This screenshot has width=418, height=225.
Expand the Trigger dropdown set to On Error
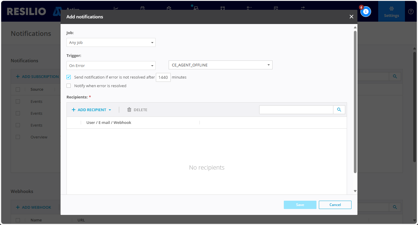coord(111,66)
